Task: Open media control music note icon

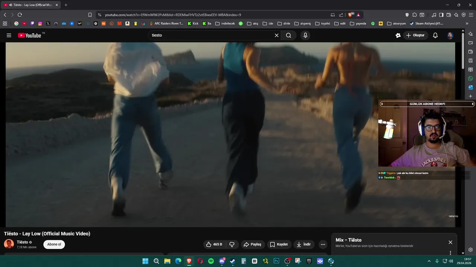Action: (x=434, y=15)
